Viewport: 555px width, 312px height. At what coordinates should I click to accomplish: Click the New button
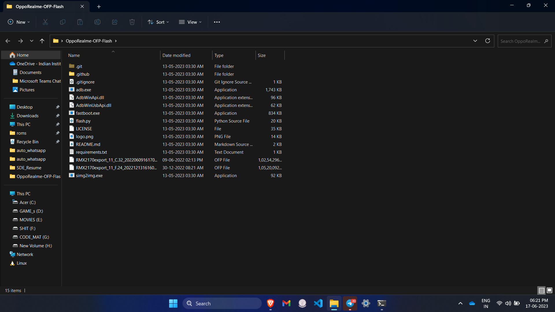(x=19, y=22)
